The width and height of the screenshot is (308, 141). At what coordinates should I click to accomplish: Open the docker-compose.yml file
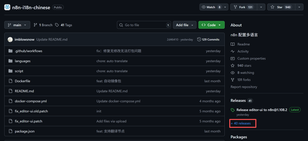tap(31, 101)
